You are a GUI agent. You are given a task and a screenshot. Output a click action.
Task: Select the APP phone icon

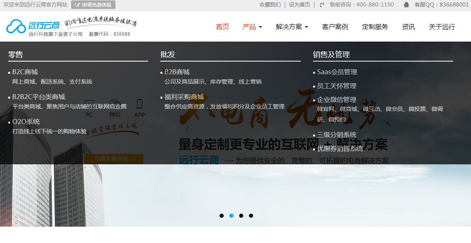coord(139,104)
